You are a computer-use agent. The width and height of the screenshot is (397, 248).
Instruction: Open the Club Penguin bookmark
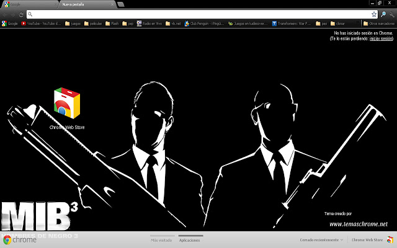point(205,24)
